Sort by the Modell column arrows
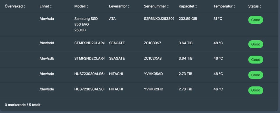The width and height of the screenshot is (280, 113). coord(87,7)
